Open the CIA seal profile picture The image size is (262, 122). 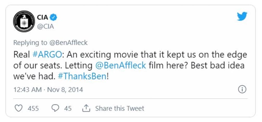[x=24, y=21]
